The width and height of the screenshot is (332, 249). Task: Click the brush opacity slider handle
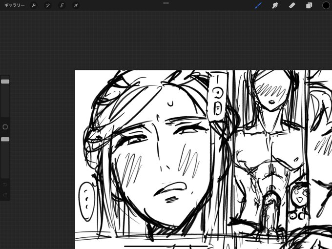point(5,139)
